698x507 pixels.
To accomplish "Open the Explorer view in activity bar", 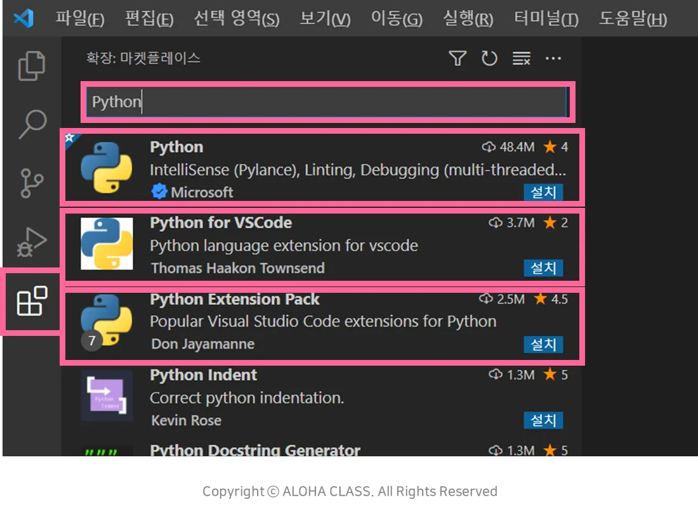I will tap(32, 66).
